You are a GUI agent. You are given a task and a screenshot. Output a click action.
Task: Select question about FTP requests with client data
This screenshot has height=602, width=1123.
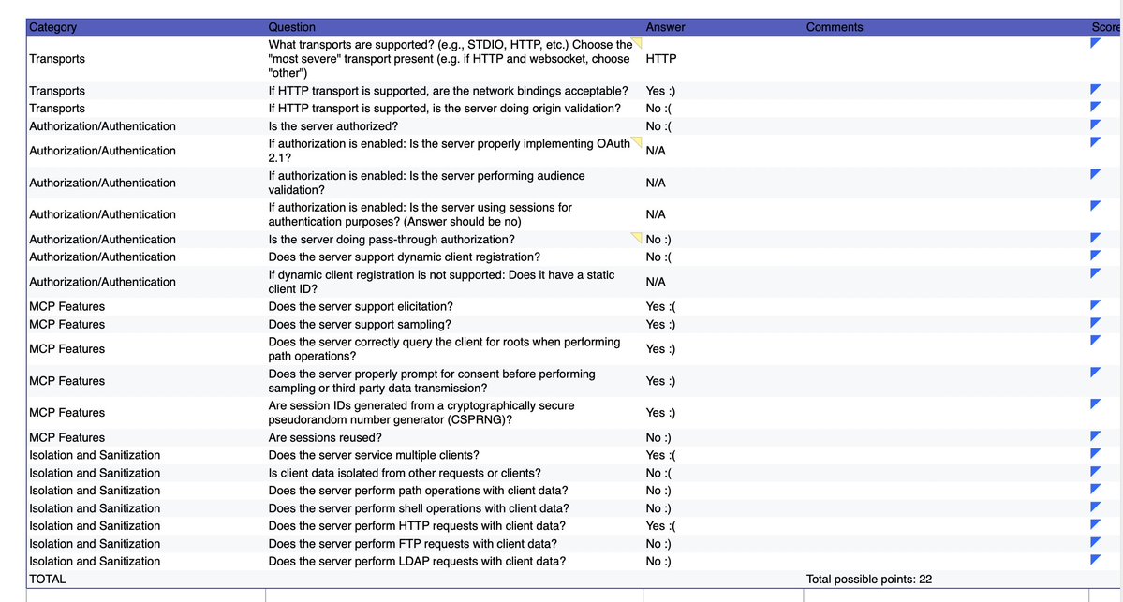tap(412, 544)
